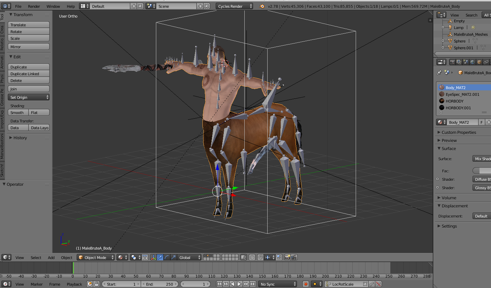Expand the Volume panel

(x=449, y=198)
